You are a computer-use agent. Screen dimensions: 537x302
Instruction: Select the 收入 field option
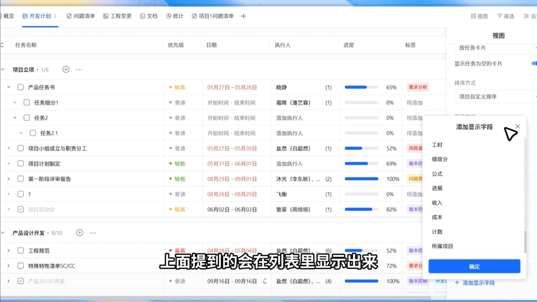pos(437,203)
